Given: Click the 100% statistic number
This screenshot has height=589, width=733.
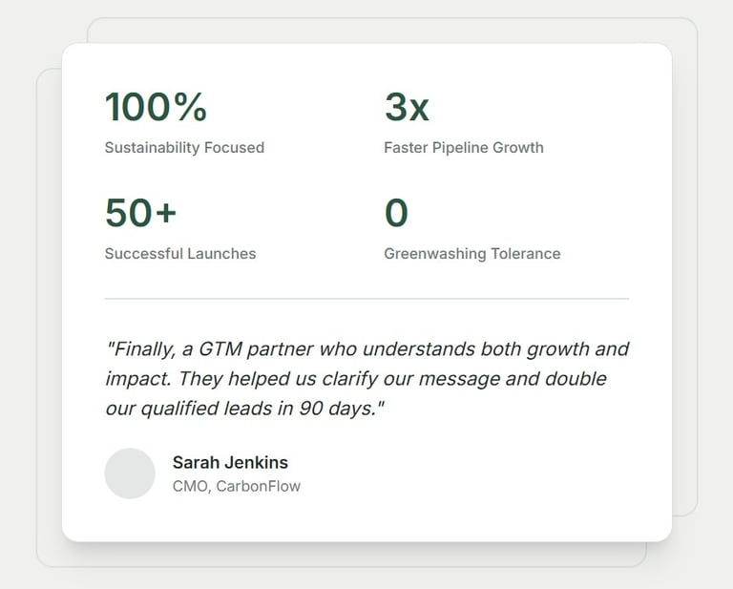Looking at the screenshot, I should (x=156, y=107).
